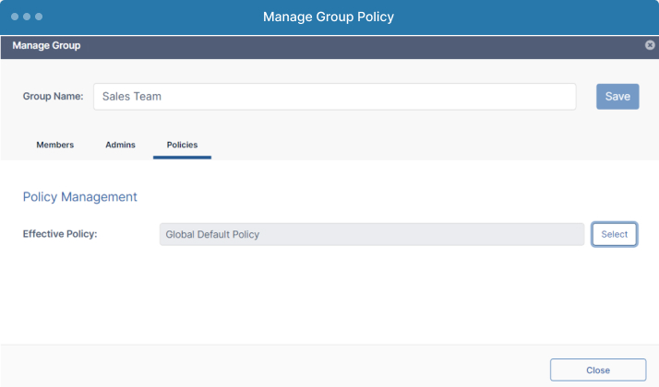
Task: Click the Close button at bottom
Action: pyautogui.click(x=598, y=370)
